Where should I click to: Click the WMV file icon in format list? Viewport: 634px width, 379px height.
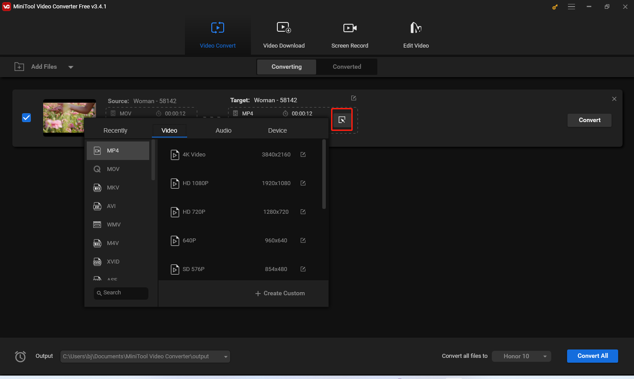click(97, 225)
